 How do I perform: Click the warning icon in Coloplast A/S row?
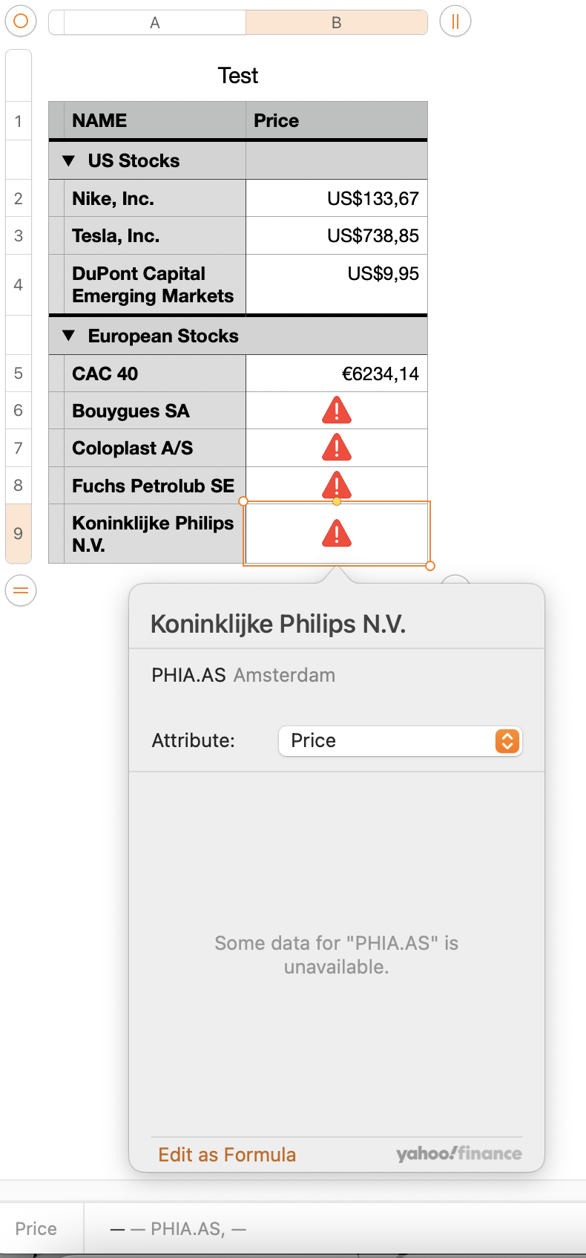click(x=336, y=447)
